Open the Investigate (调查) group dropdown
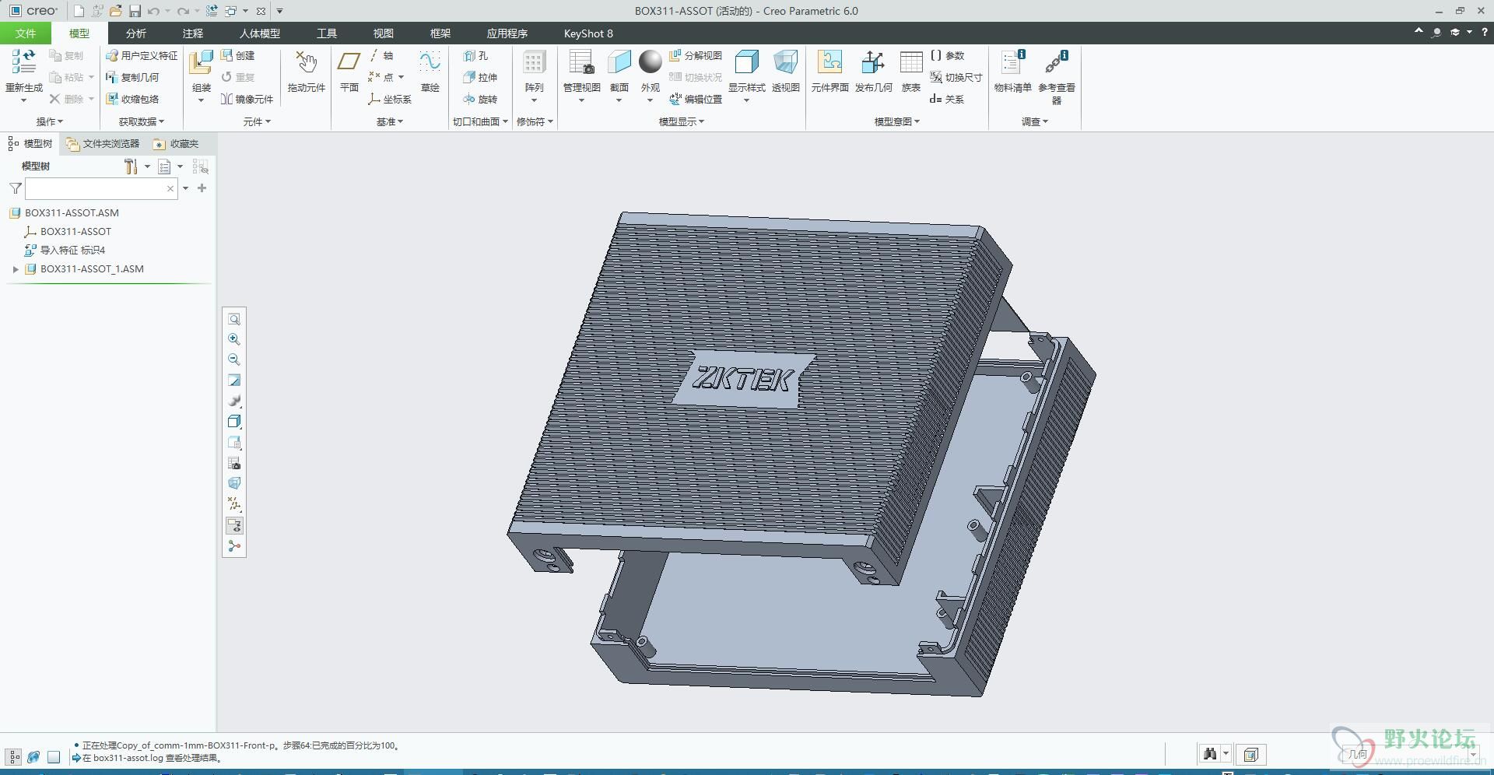Screen dimensions: 1494x775 [1035, 121]
